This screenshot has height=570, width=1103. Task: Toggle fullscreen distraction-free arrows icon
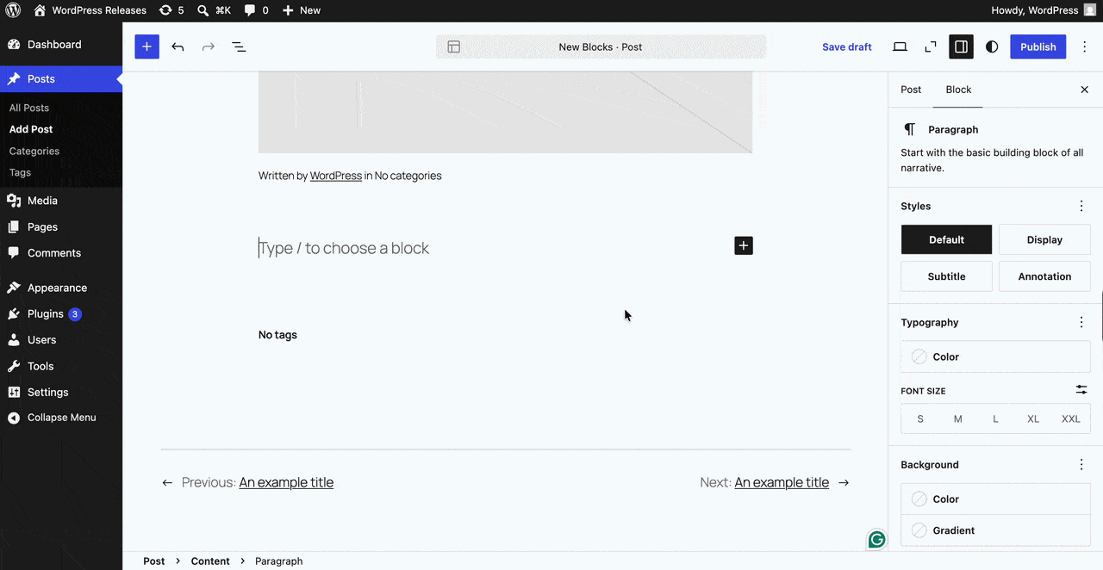point(931,46)
